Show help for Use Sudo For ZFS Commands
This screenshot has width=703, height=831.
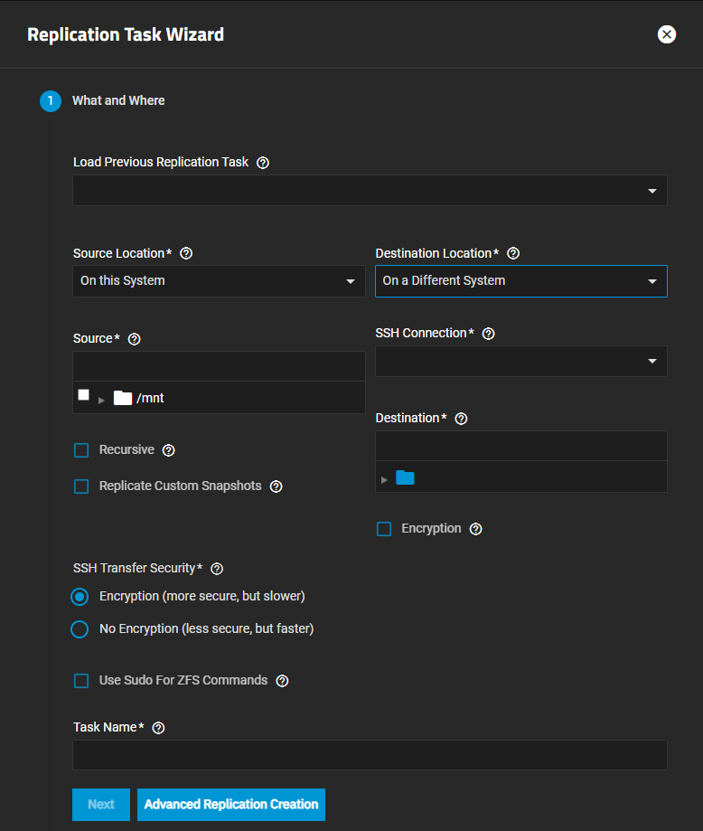coord(282,681)
